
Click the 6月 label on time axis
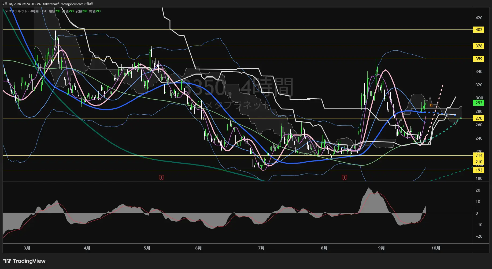[198, 248]
